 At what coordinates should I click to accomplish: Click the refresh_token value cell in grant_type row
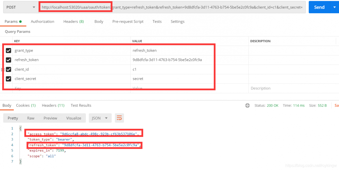[x=190, y=50]
